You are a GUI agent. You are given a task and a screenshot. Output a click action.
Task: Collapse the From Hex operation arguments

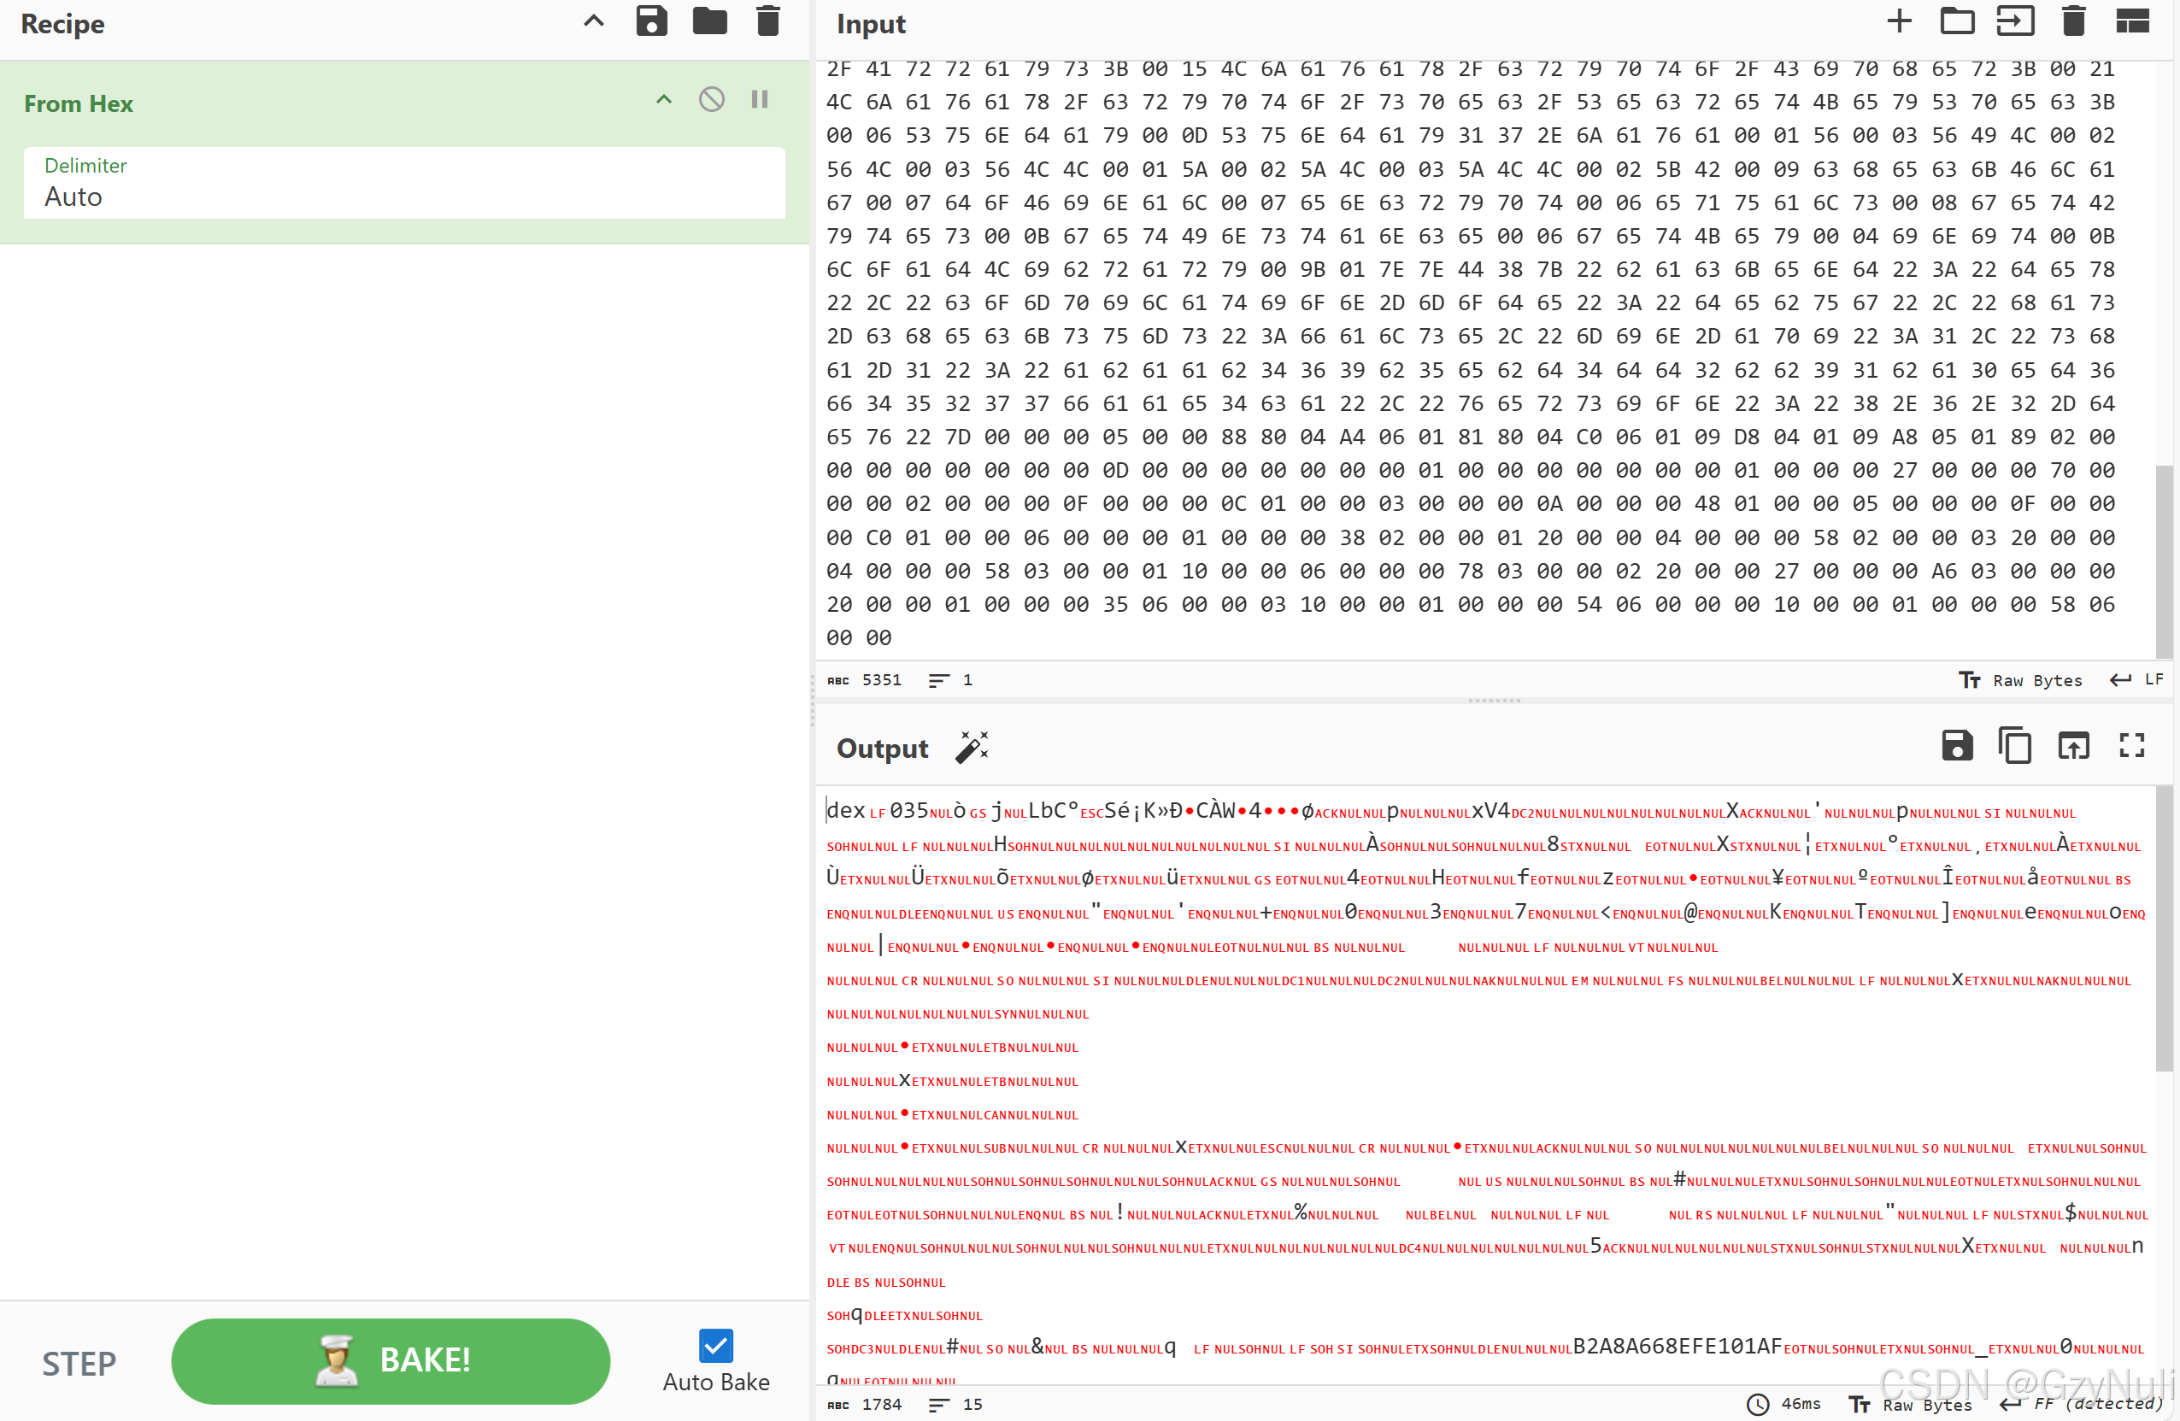[x=664, y=100]
